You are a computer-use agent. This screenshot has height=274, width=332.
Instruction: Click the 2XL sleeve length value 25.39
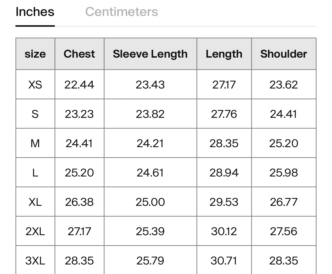150,231
